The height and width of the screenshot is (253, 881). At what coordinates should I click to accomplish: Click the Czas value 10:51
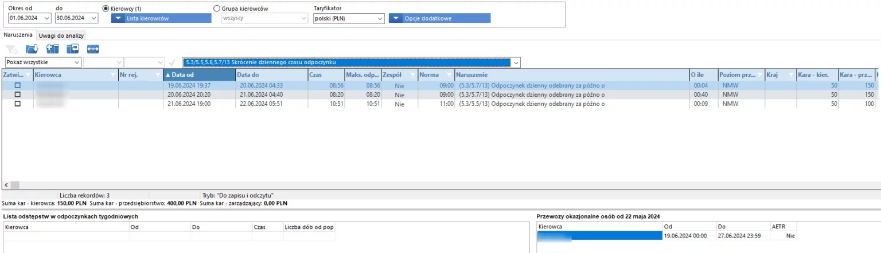tap(336, 104)
